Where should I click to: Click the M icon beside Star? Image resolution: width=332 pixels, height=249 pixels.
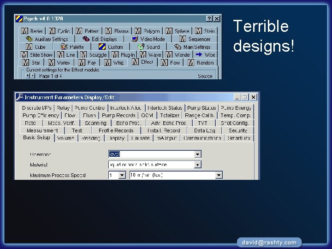(x=26, y=62)
